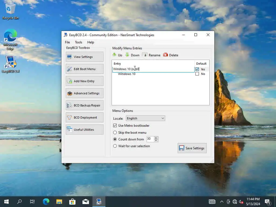The image size is (276, 207).
Task: Open Task View from taskbar
Action: 32,202
